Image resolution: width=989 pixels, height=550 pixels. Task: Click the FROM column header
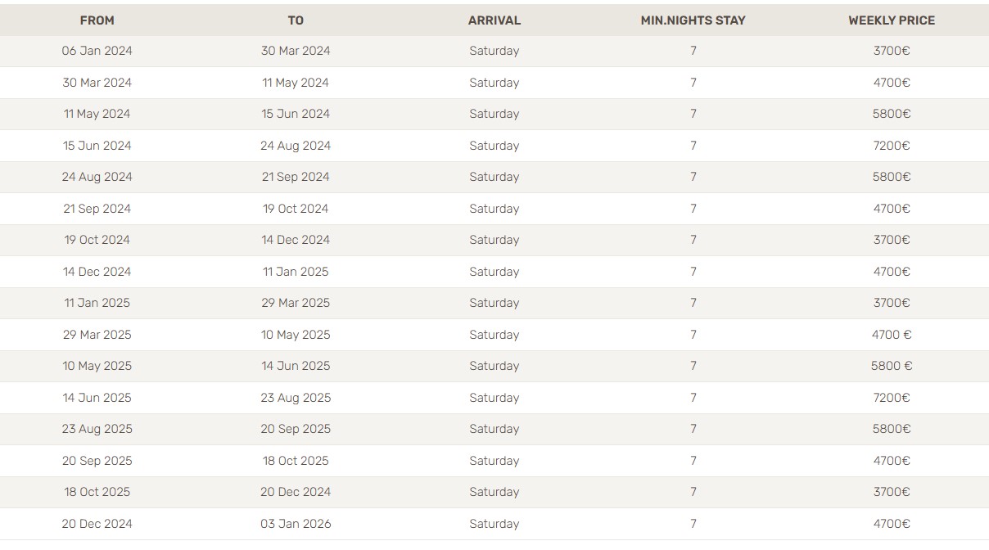[97, 20]
